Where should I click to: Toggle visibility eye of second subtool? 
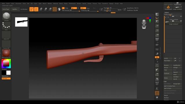click(181, 21)
